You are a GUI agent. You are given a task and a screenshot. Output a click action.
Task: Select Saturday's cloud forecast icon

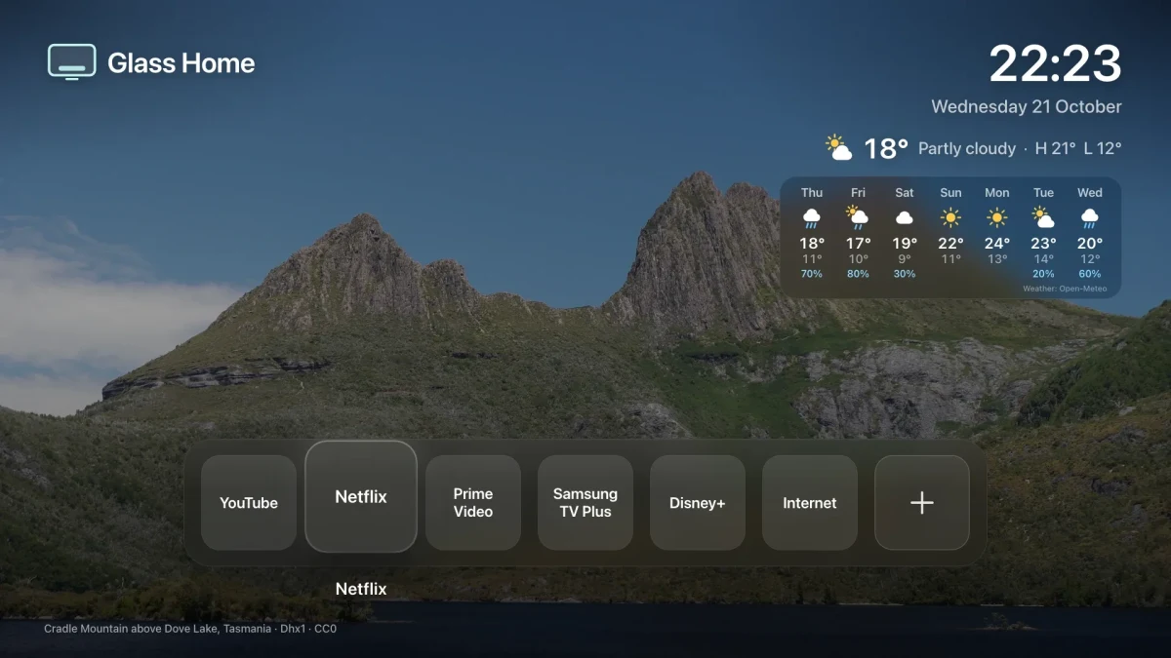click(905, 218)
